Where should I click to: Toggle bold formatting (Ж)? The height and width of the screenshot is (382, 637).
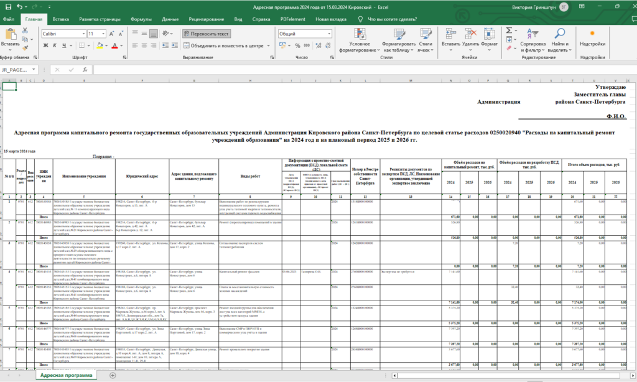coord(45,45)
